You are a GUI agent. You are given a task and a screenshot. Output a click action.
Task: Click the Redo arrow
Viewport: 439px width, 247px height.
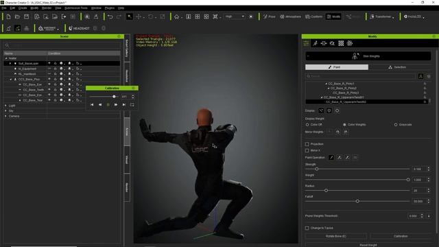119,16
